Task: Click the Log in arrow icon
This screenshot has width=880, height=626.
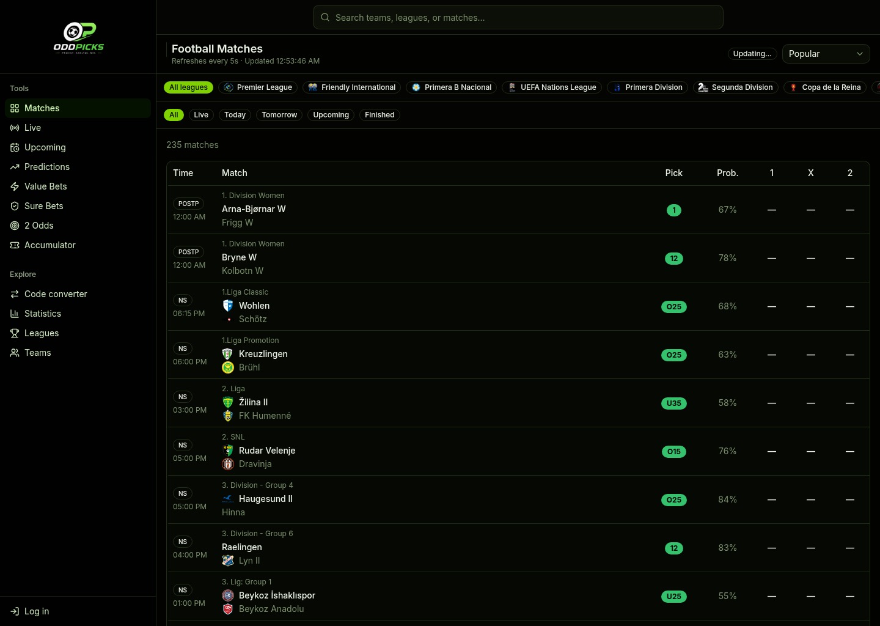Action: tap(15, 611)
